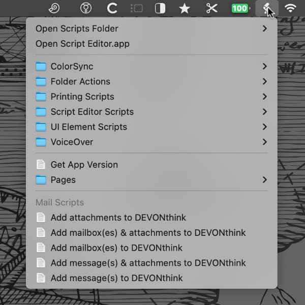This screenshot has width=305, height=305.
Task: Open the Script Editor Scripts entry
Action: (x=151, y=112)
